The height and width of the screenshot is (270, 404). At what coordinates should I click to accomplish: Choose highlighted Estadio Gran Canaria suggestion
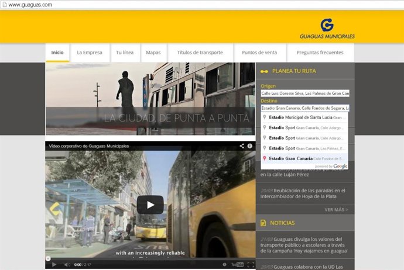click(x=304, y=158)
